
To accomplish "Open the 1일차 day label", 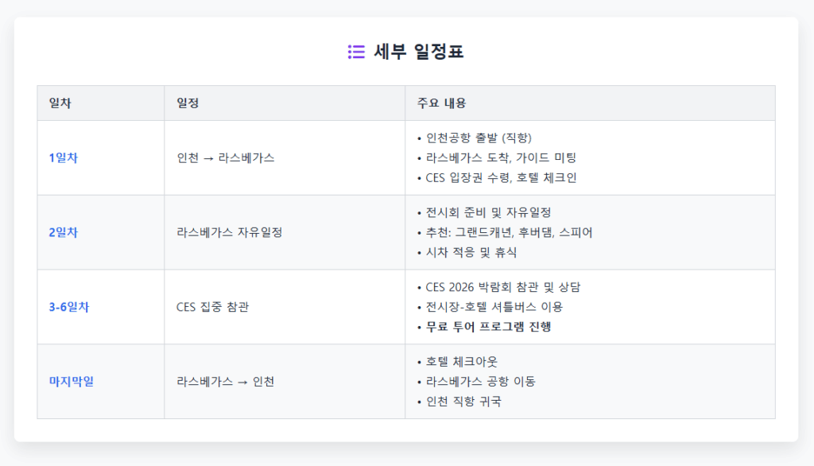I will click(64, 158).
